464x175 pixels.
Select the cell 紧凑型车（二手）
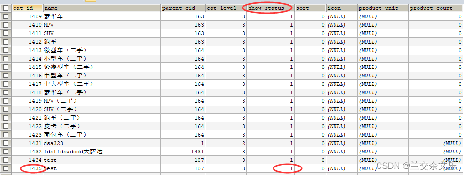pyautogui.click(x=102, y=67)
